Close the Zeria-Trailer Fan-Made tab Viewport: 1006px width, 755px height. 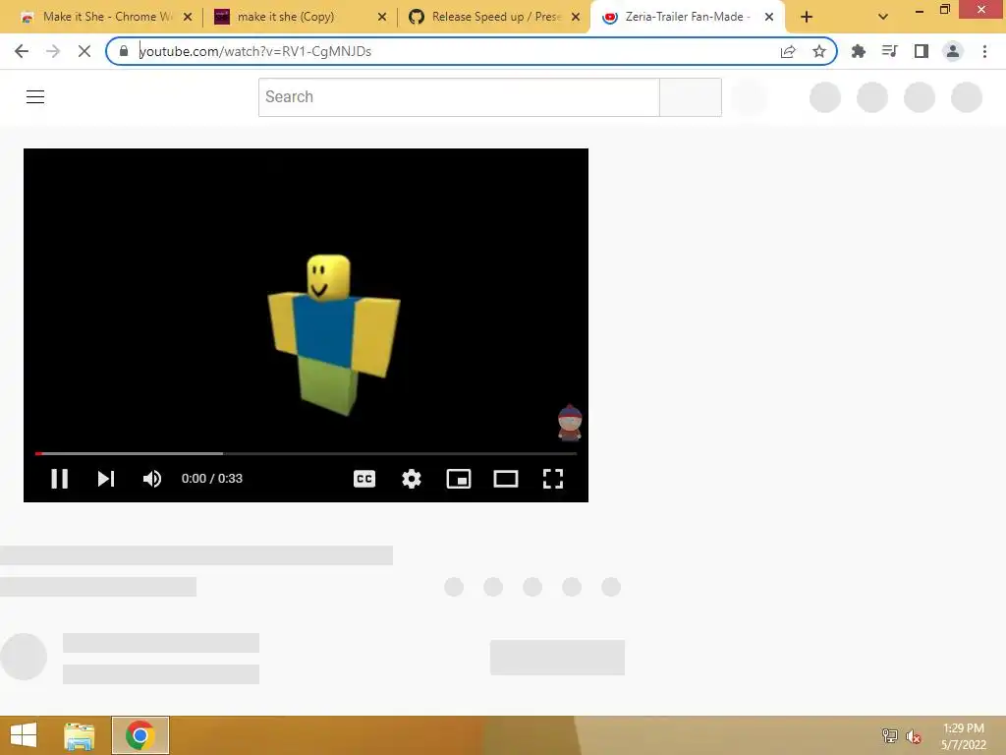coord(768,18)
